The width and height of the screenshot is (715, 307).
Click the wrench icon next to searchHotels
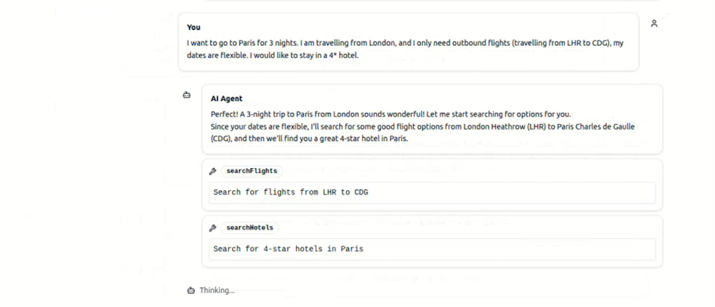pos(213,228)
